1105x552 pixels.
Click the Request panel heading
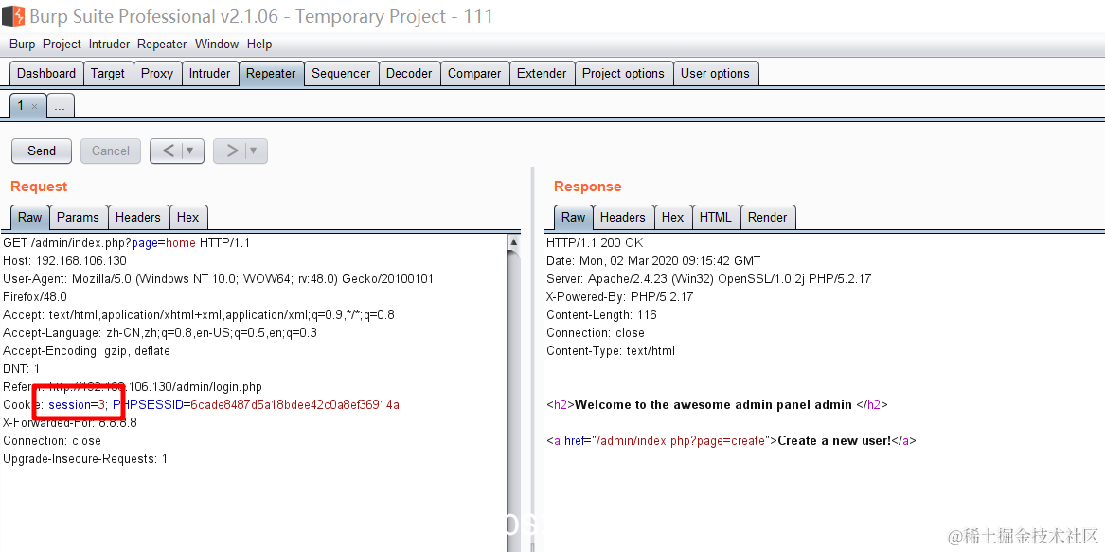tap(39, 187)
